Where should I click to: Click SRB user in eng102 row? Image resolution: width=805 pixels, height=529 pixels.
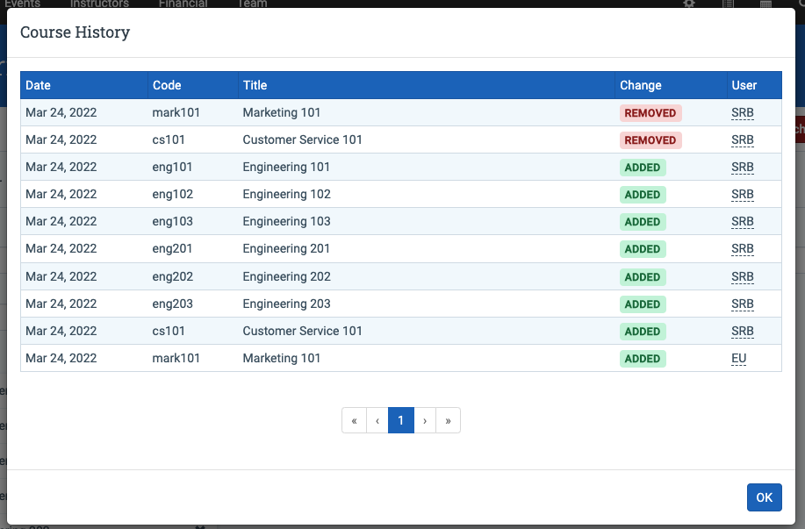coord(743,194)
